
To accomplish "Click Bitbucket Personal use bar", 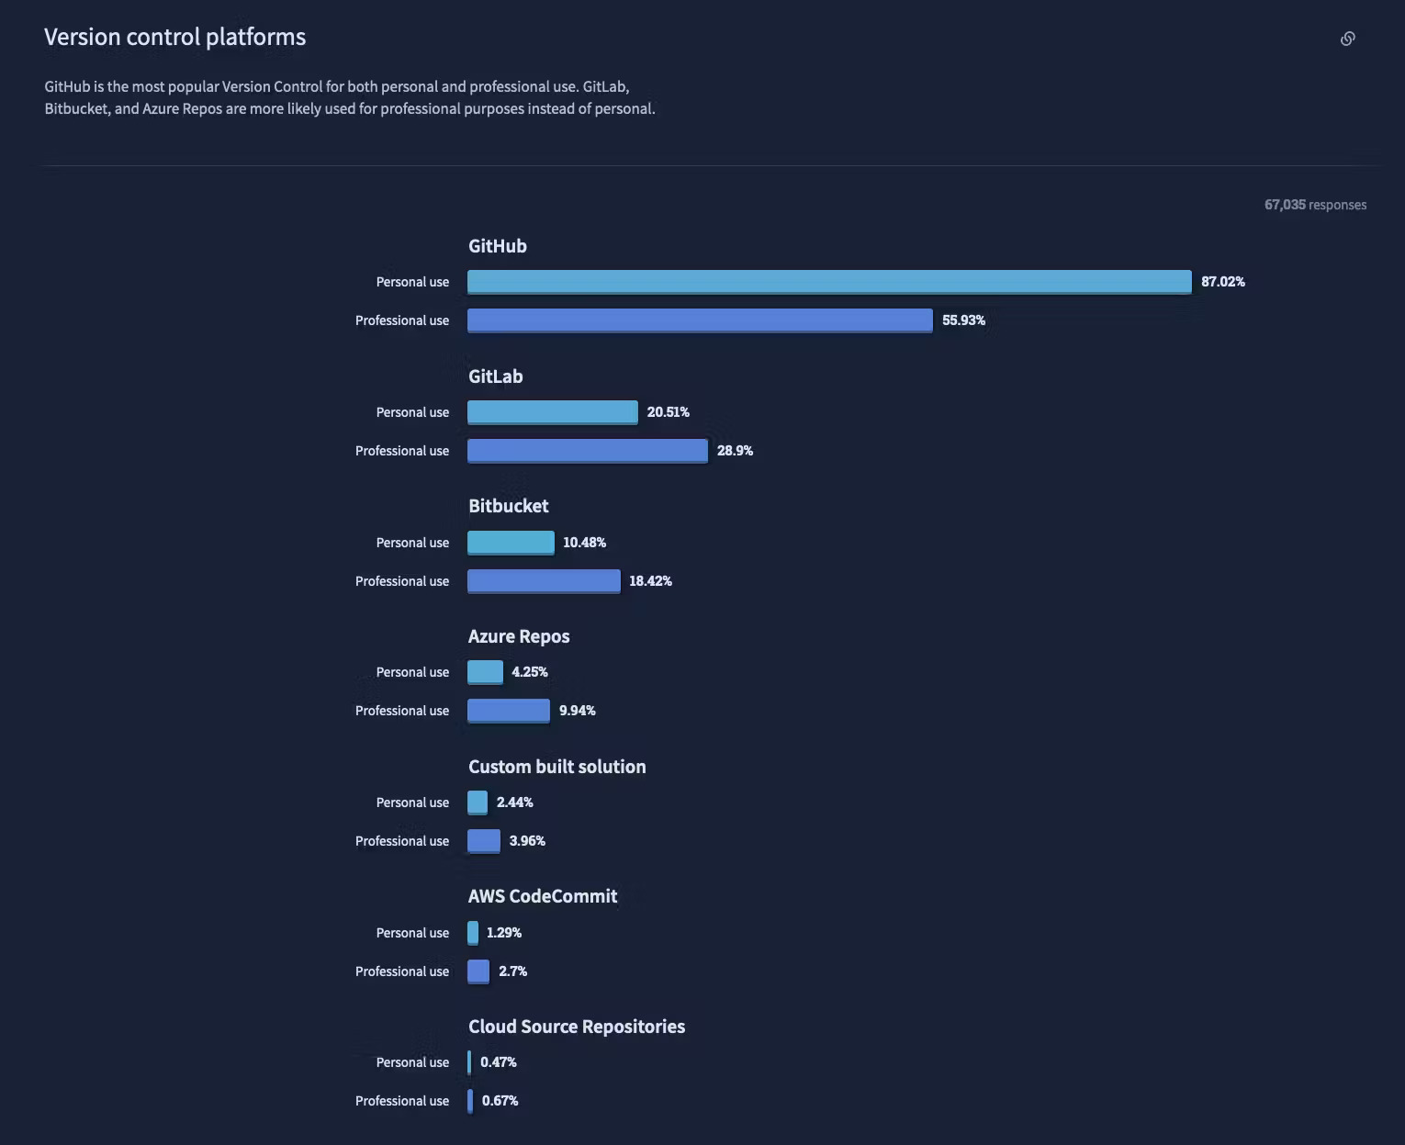I will (511, 543).
